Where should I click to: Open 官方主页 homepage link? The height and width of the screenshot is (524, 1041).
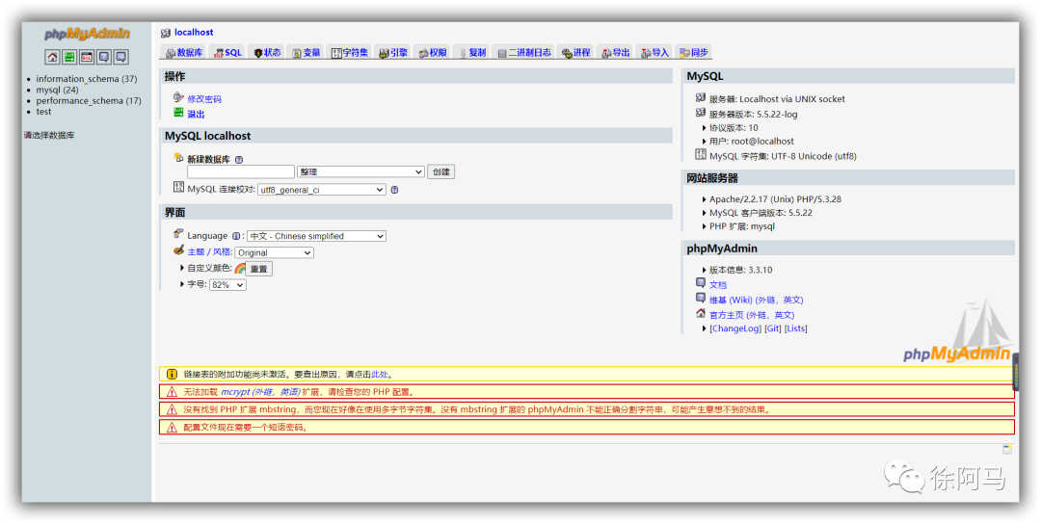[x=752, y=315]
